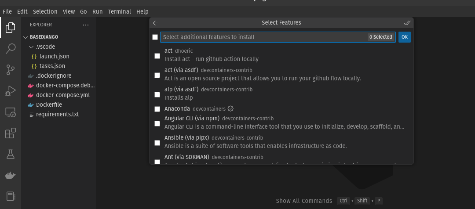Open docker-compose.yml file
The image size is (475, 209).
(x=63, y=95)
